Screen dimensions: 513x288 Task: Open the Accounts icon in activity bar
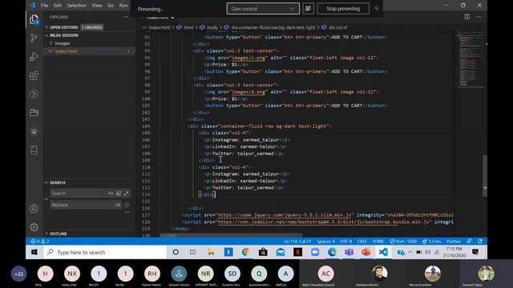pos(34,208)
